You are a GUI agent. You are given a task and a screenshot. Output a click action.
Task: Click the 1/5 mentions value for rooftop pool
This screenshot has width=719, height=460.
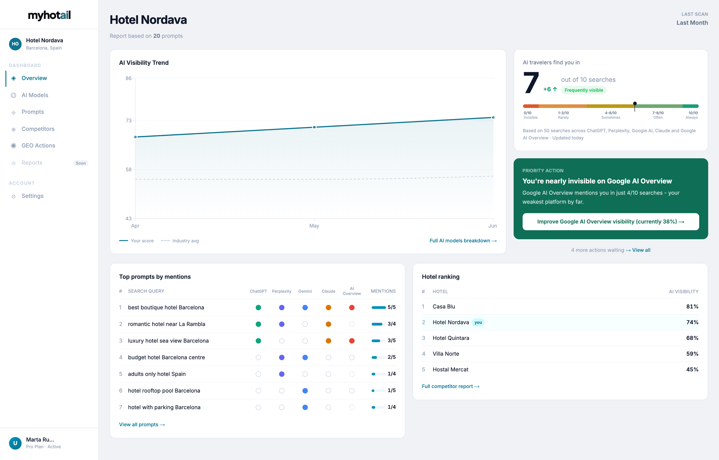point(392,390)
